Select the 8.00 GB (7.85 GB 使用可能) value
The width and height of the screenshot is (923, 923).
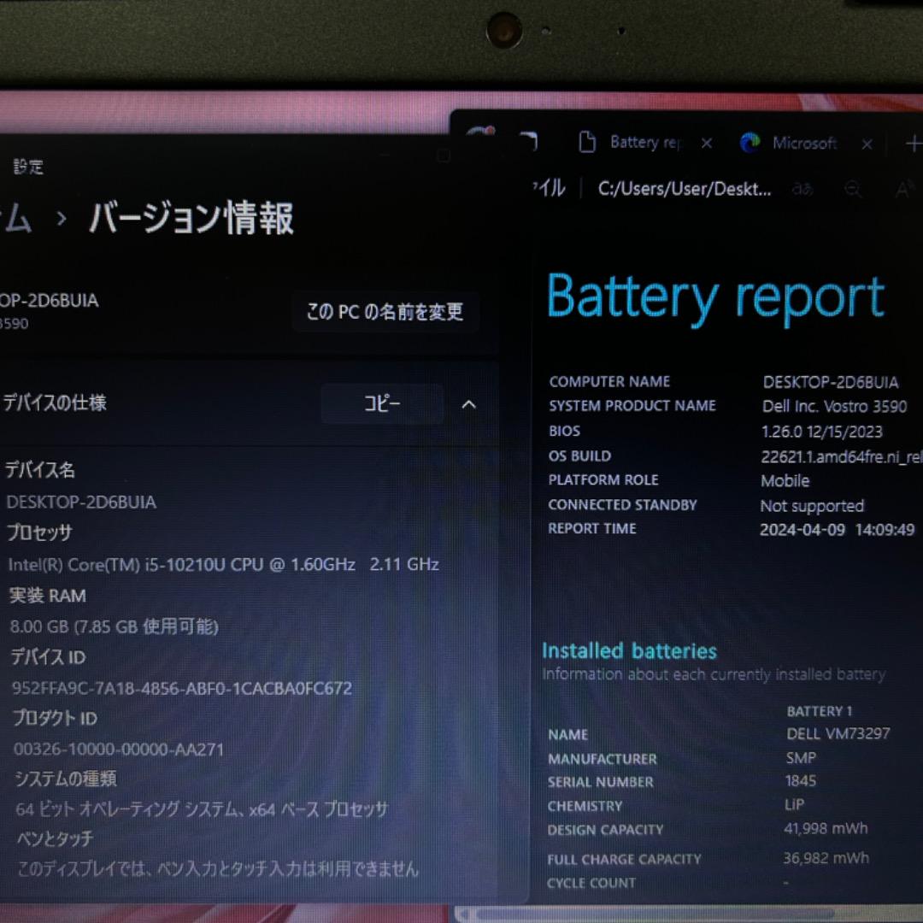point(115,626)
